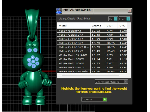Viewport: 150px width, 112px height.
Task: Select the Yellow Gold:14KY row
Action: [x=92, y=39]
